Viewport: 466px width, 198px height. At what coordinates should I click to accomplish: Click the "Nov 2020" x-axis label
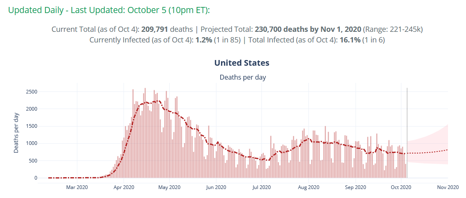[448, 187]
